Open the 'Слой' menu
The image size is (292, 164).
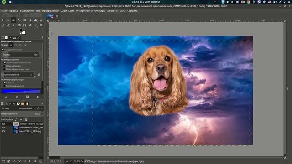[63, 11]
